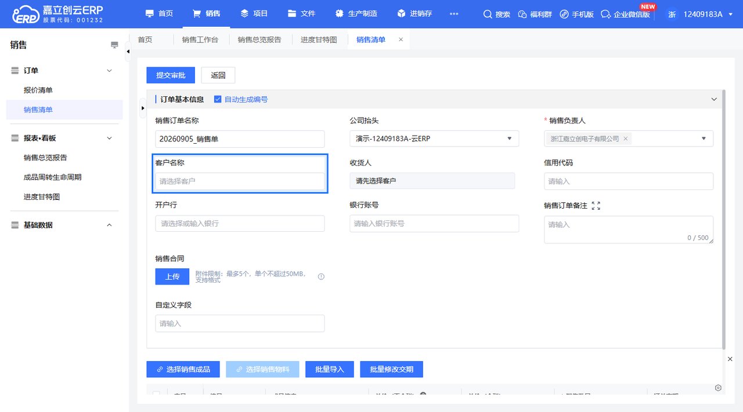The height and width of the screenshot is (412, 743).
Task: Open the 公司抬头 dropdown
Action: pos(434,138)
